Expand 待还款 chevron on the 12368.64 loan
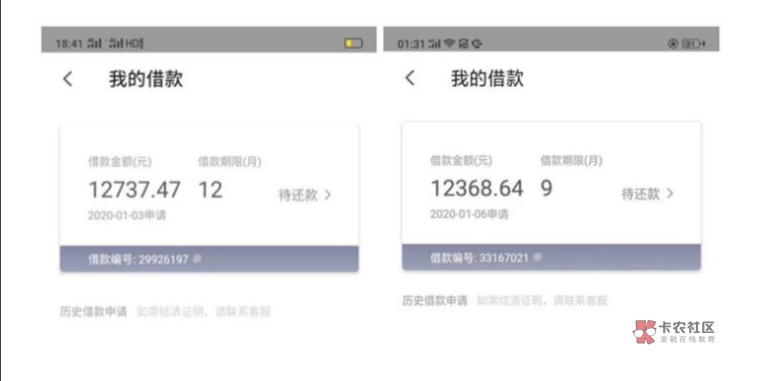This screenshot has width=759, height=381. [670, 193]
